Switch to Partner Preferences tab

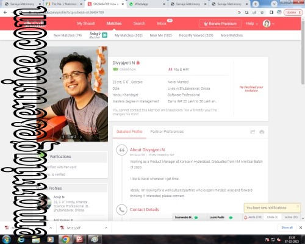tap(167, 132)
